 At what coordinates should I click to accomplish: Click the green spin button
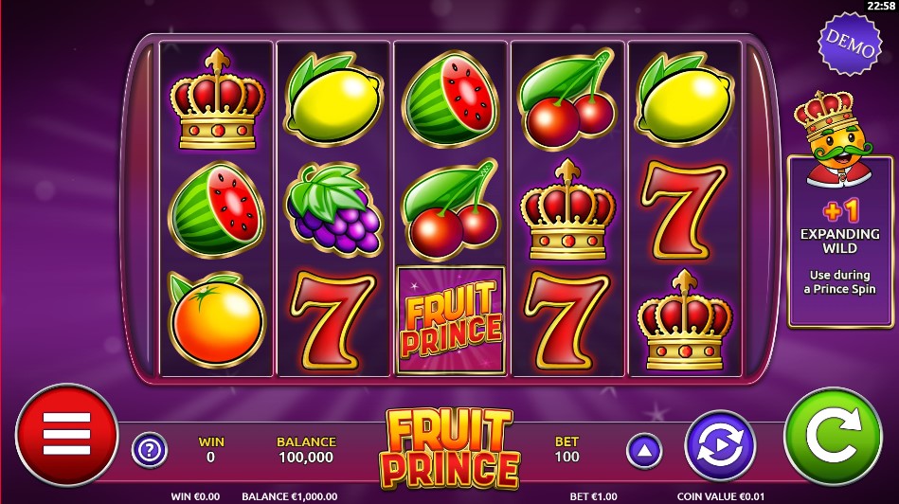coord(833,437)
